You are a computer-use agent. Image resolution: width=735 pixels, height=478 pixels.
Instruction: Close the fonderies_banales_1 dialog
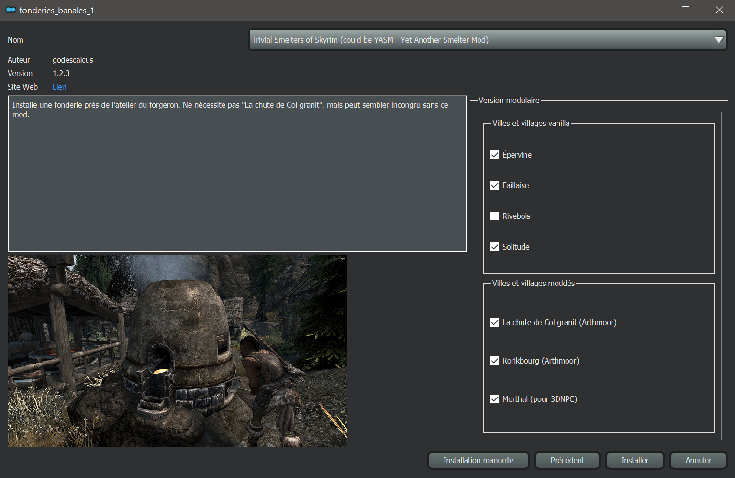tap(719, 10)
